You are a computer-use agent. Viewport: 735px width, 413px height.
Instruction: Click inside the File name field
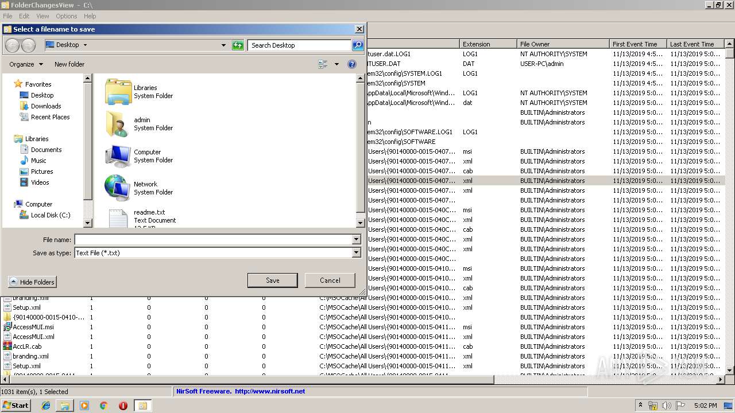[213, 239]
